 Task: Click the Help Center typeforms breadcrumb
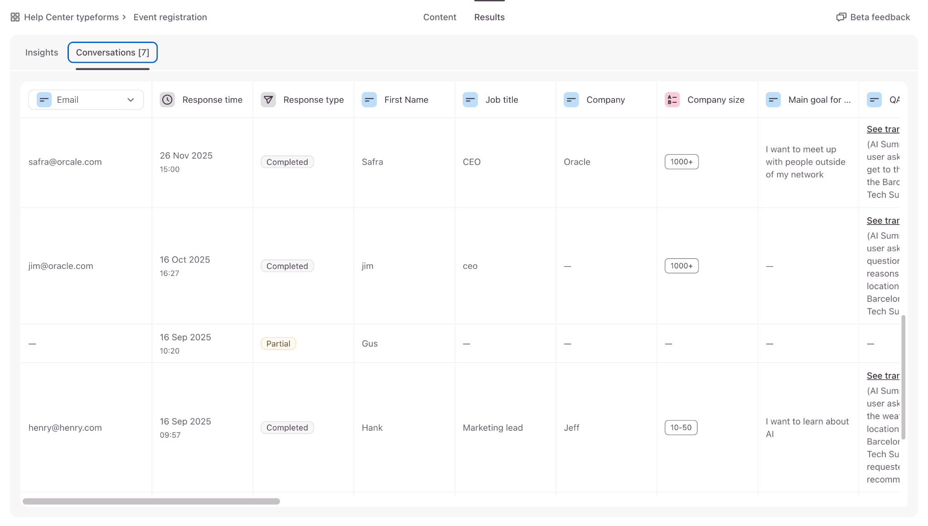point(71,17)
